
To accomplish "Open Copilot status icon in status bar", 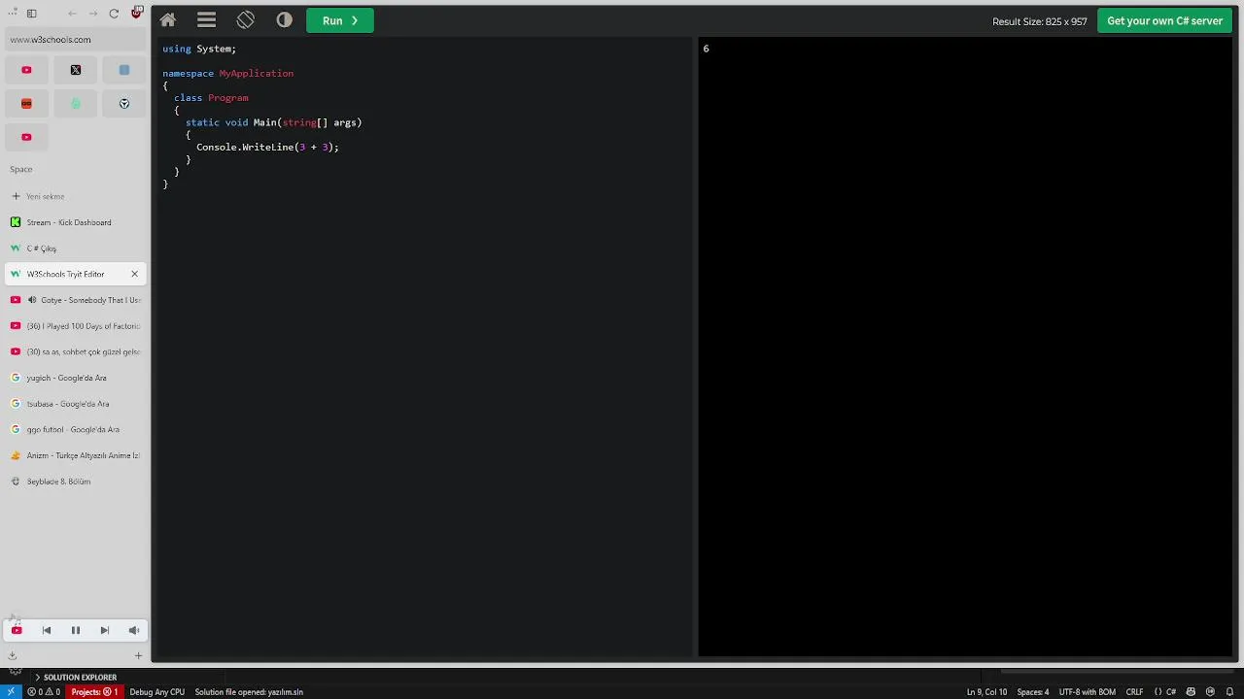I will point(1191,692).
